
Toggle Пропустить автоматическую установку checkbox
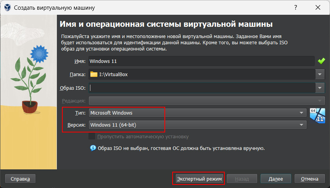[x=92, y=137]
